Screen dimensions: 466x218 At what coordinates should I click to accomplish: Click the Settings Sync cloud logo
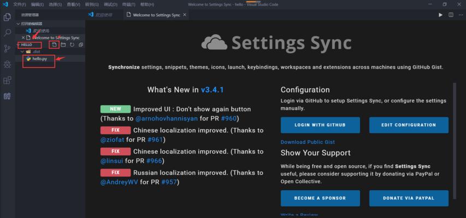point(215,43)
